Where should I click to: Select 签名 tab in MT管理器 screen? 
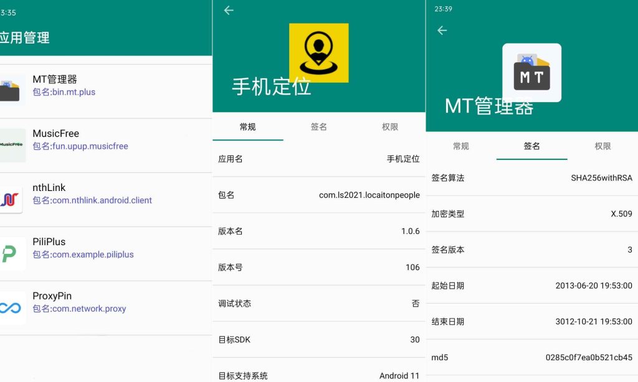pyautogui.click(x=532, y=146)
